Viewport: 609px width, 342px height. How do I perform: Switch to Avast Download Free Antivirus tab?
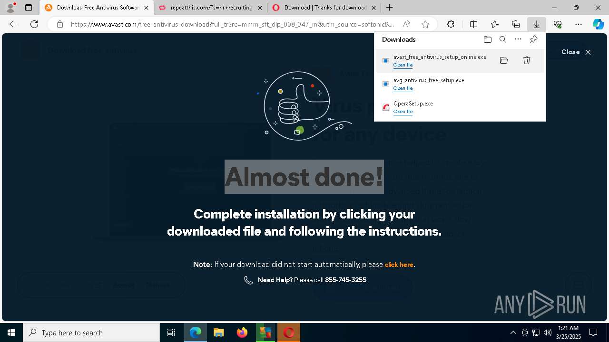[x=97, y=8]
